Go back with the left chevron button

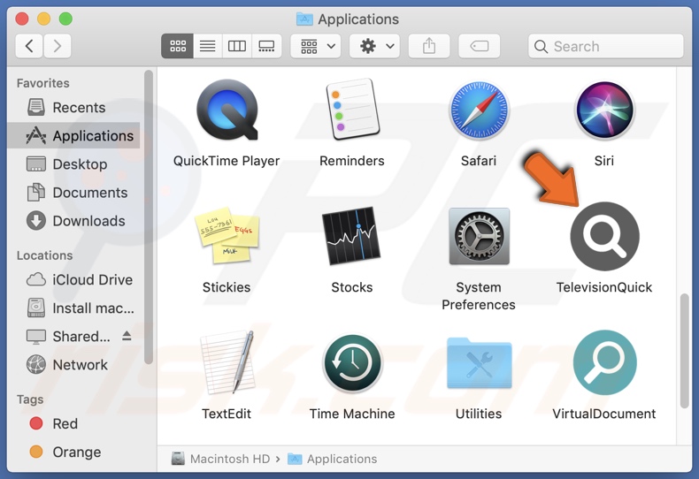click(29, 46)
